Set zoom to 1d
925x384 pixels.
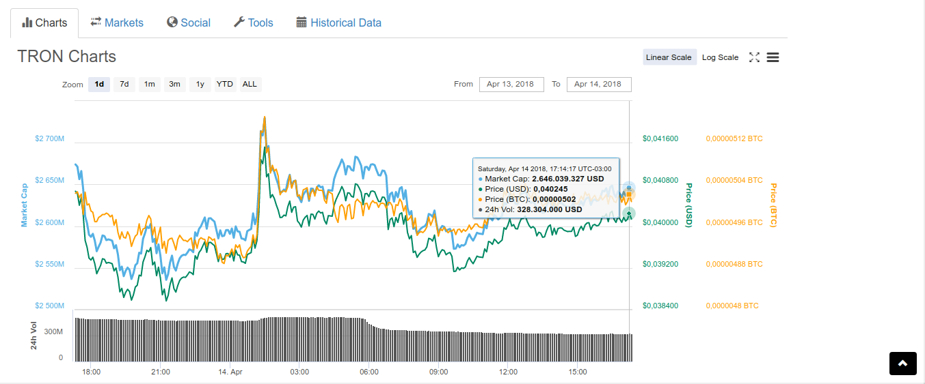[x=99, y=85]
